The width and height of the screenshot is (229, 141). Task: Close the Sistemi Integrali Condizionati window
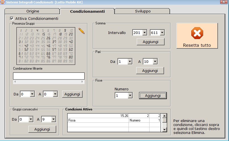point(224,2)
